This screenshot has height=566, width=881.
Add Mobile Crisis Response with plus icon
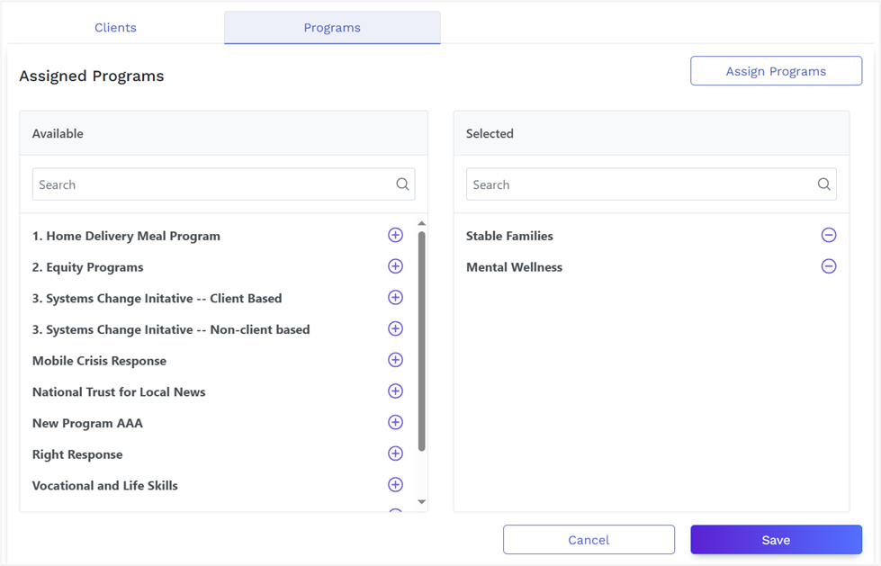pos(395,360)
